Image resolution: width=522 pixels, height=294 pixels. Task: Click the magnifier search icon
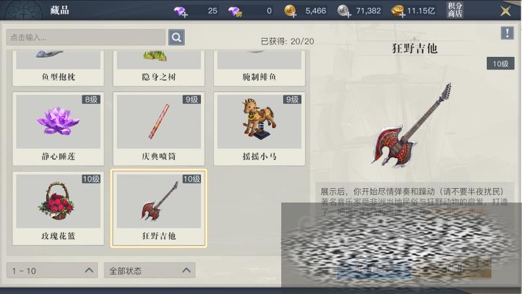[176, 37]
